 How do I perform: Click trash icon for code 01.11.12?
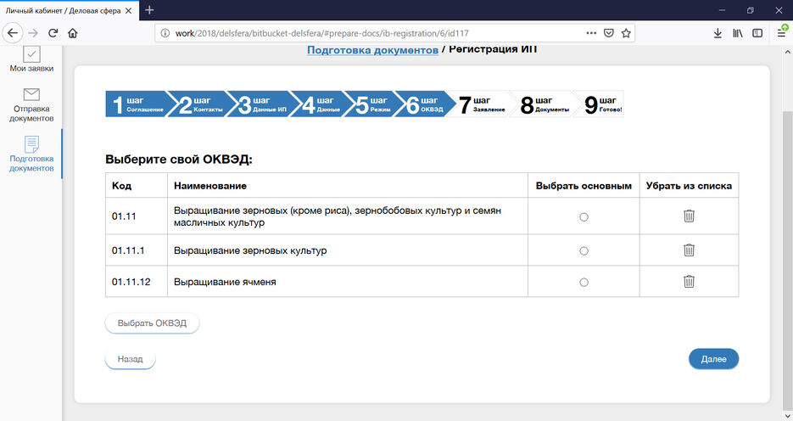tap(689, 281)
